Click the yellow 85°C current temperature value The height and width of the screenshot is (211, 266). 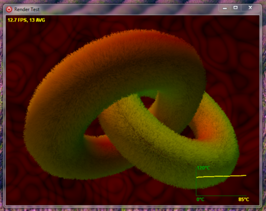pos(244,199)
